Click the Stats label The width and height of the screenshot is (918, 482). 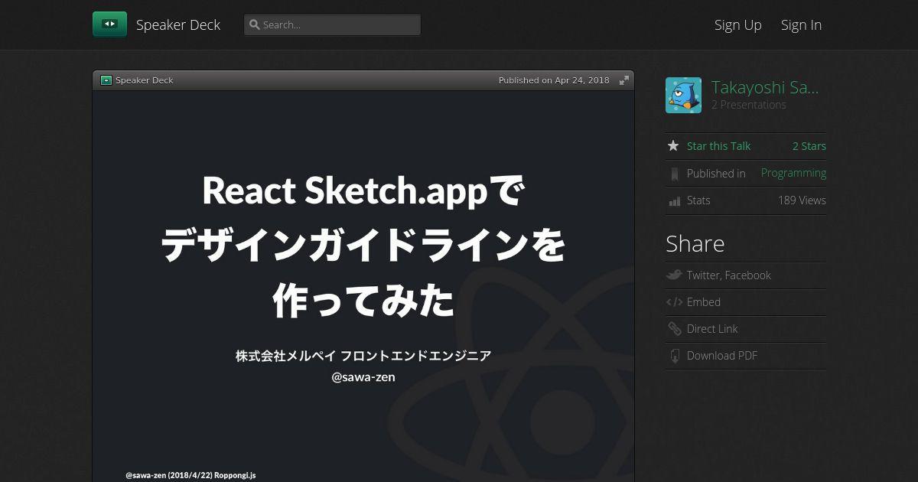point(698,200)
